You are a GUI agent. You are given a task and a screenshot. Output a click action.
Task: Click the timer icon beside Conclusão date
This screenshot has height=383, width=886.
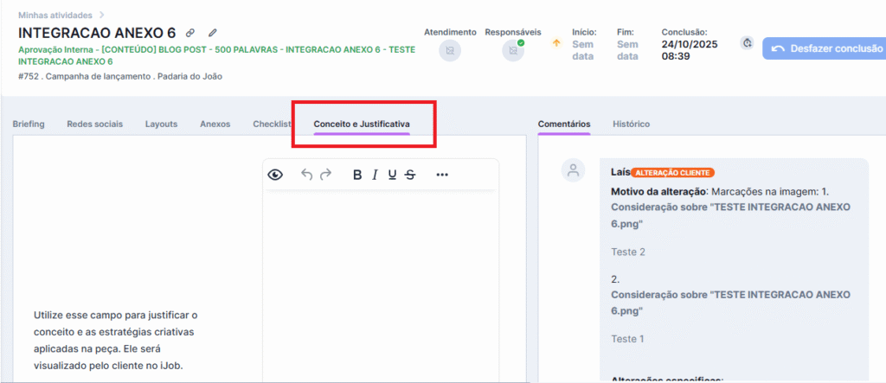(x=748, y=43)
